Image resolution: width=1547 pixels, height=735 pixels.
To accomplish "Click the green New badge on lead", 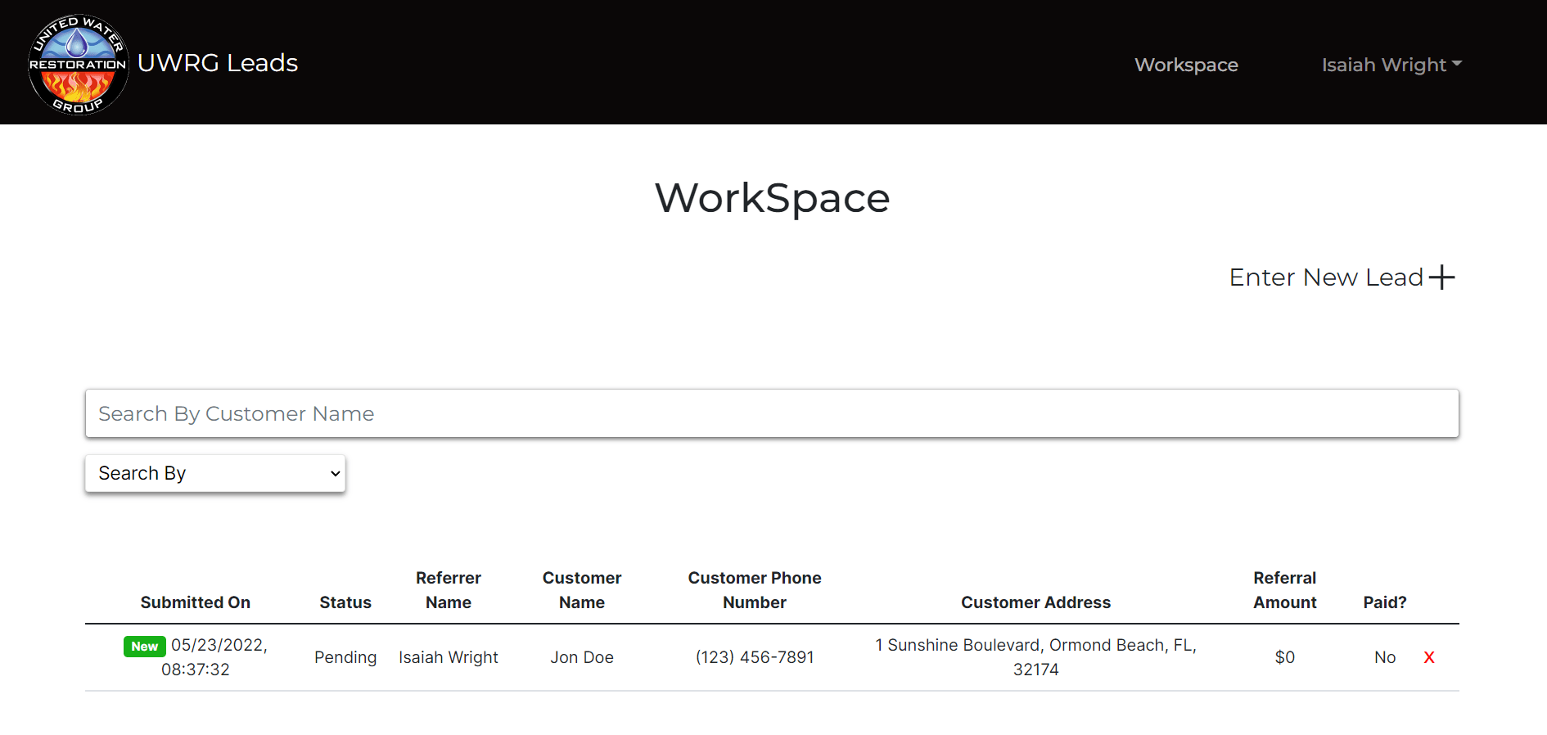I will [144, 646].
